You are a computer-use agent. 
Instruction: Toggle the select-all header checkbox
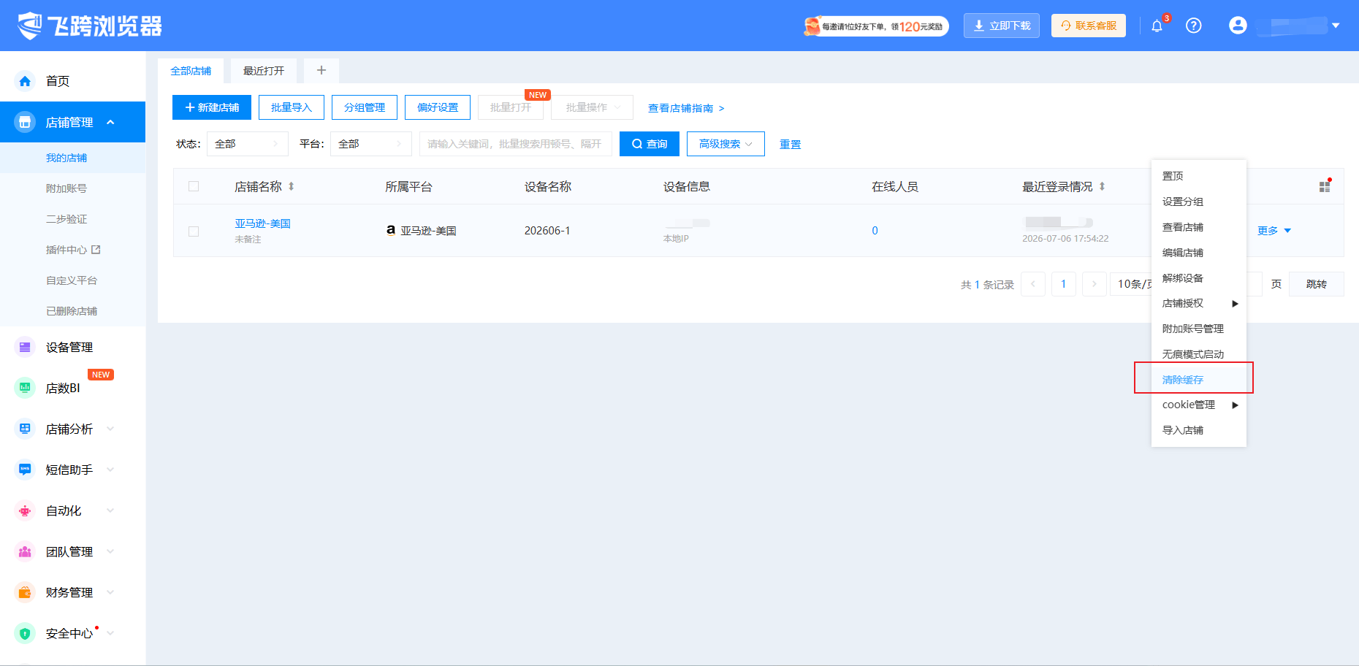click(x=194, y=186)
